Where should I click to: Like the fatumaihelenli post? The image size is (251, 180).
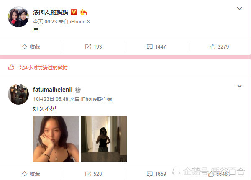(x=219, y=174)
